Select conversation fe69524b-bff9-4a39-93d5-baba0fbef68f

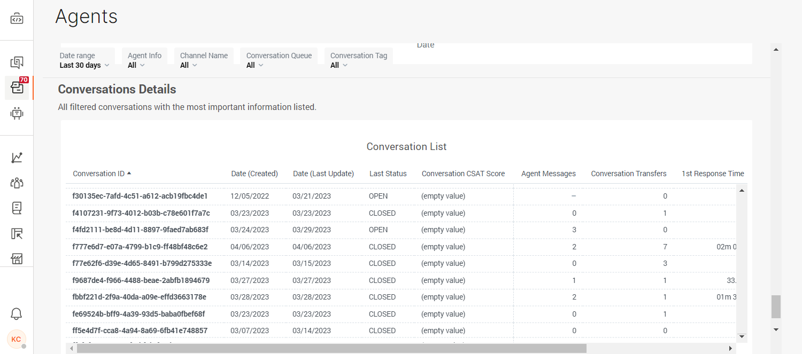[138, 314]
